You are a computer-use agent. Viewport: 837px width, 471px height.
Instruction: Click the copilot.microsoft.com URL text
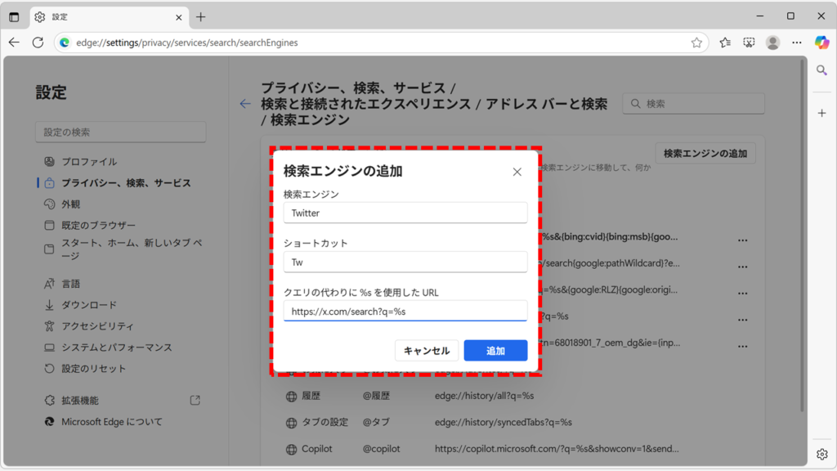point(557,449)
